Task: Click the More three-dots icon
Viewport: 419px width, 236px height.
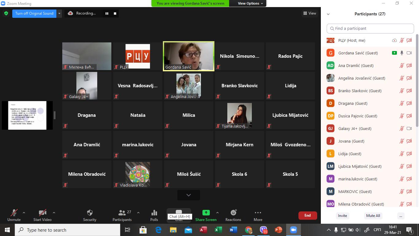Action: (x=258, y=213)
